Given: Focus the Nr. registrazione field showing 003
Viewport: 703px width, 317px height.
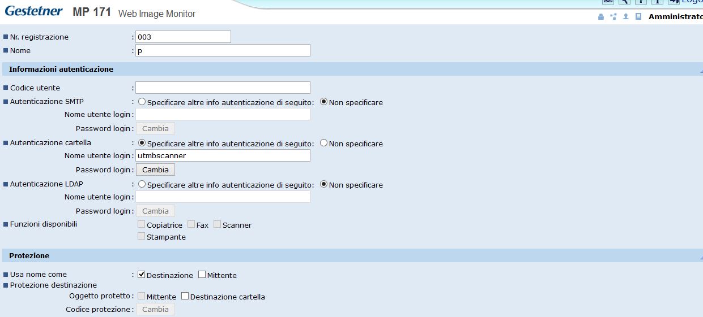Looking at the screenshot, I should (183, 37).
